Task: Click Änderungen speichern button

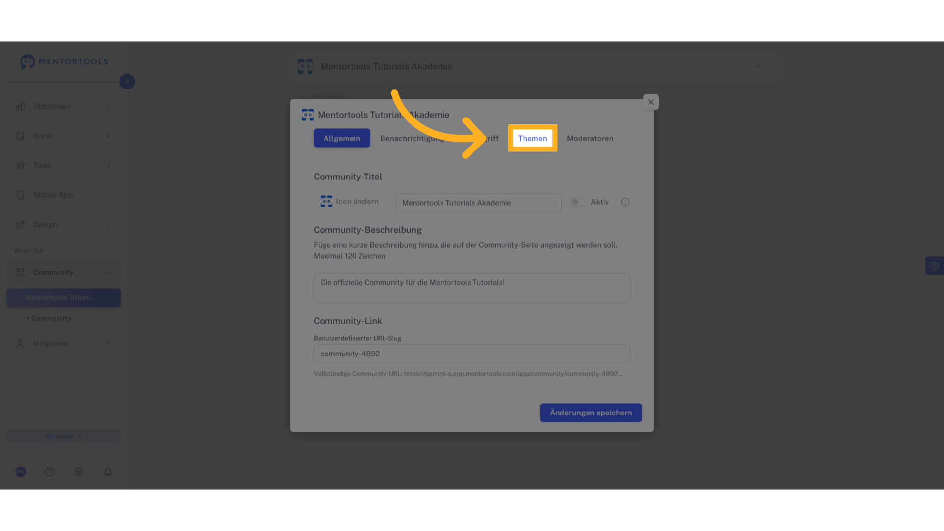Action: (591, 413)
